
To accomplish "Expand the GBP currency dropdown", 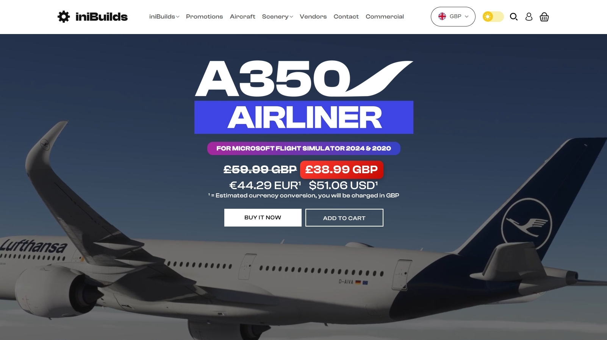I will pos(453,17).
